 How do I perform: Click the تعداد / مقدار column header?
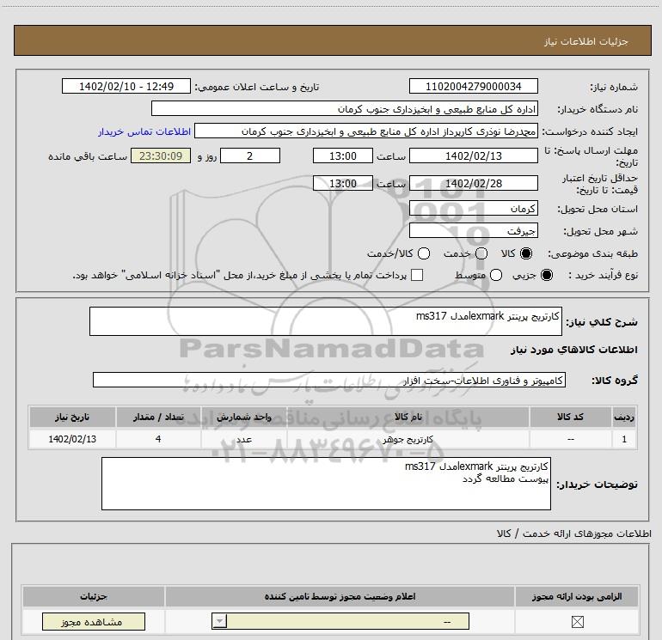pos(158,417)
